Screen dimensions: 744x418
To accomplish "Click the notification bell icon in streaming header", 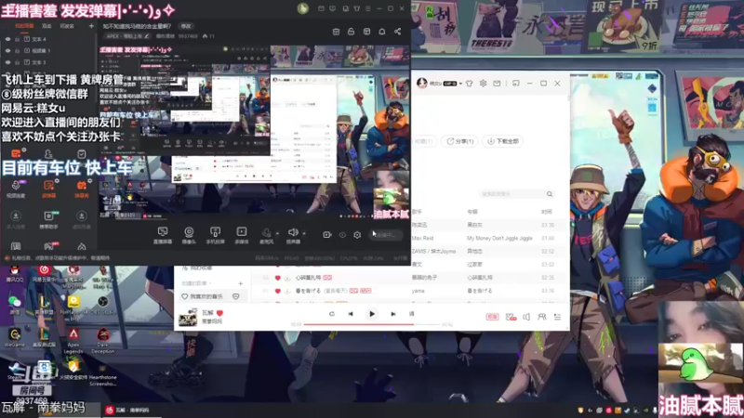I will (382, 32).
